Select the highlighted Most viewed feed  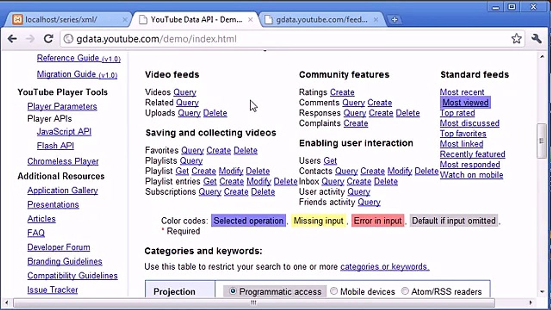(465, 102)
